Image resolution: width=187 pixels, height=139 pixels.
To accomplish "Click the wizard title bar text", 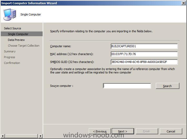I will coord(29,3).
